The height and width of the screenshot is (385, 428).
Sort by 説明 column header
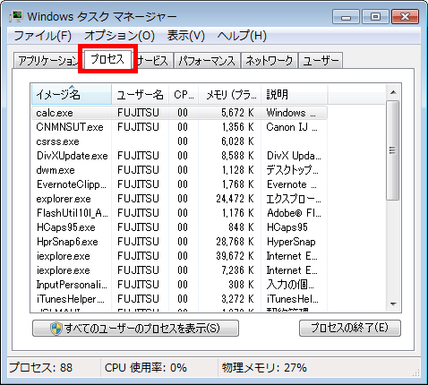294,95
